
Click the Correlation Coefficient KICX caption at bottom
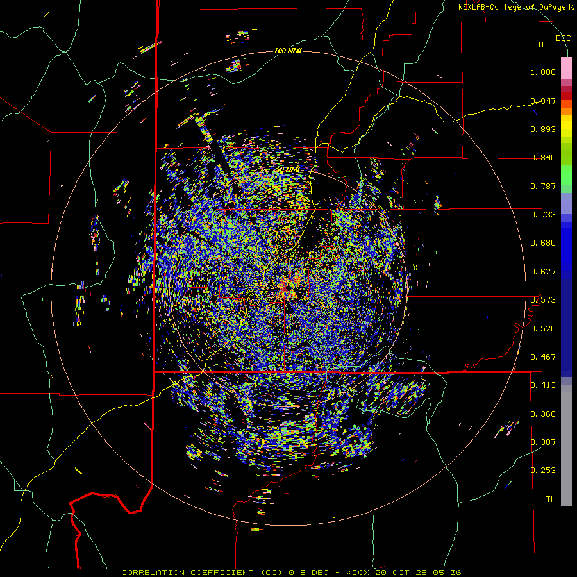coord(291,573)
